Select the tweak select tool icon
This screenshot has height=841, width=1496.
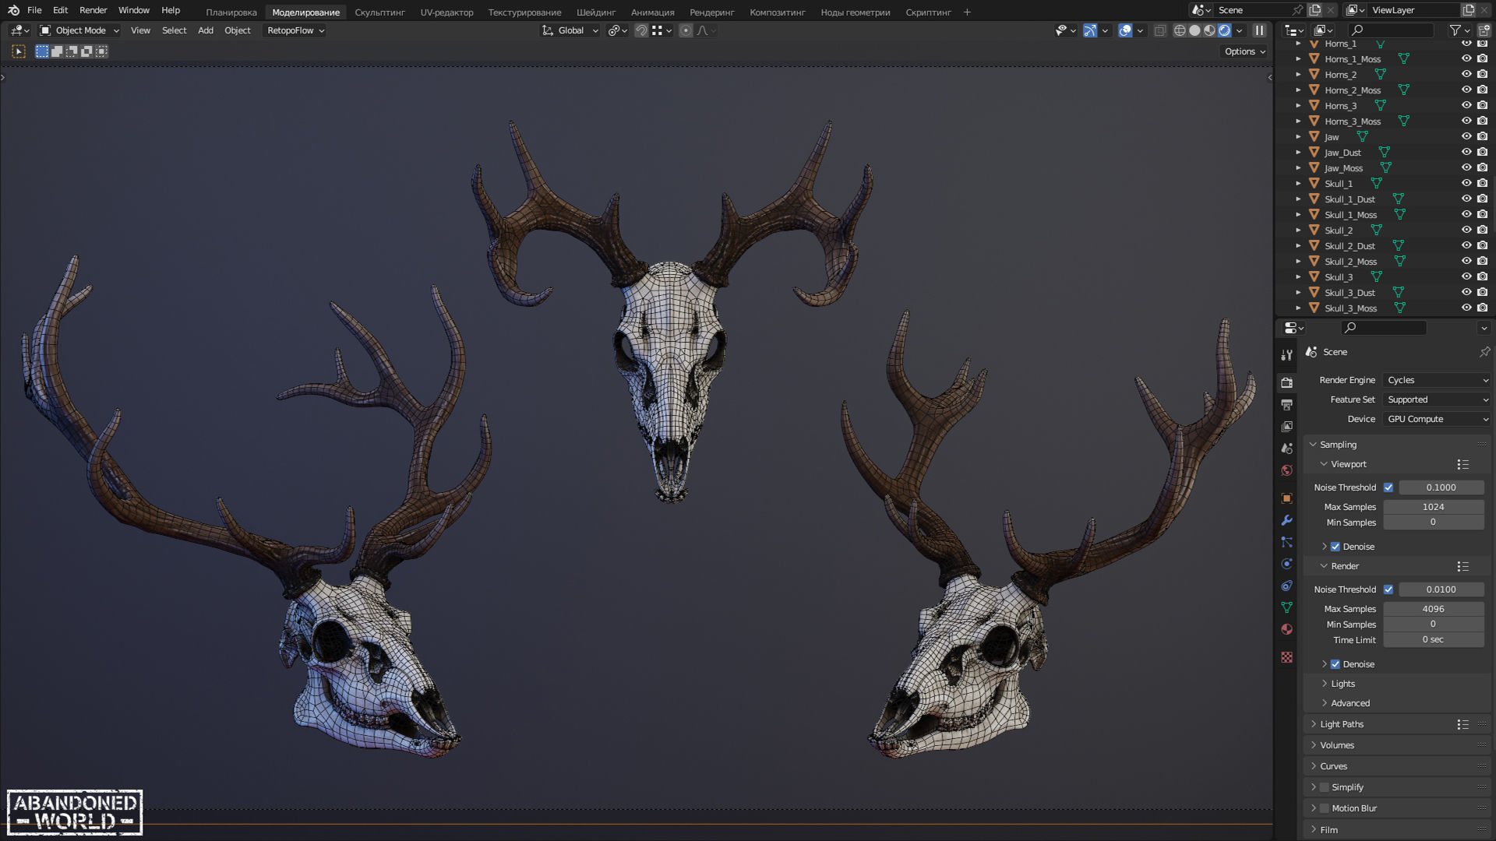click(x=19, y=51)
